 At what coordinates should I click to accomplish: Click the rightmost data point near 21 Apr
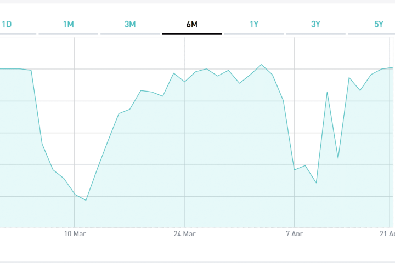click(392, 67)
